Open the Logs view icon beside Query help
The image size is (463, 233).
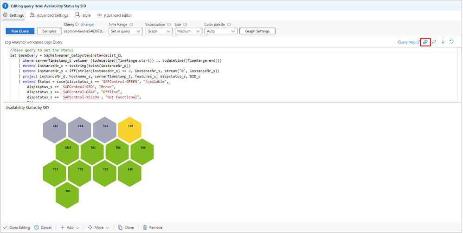pos(425,42)
